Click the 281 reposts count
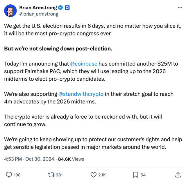Viewport: 186px width, 181px height. pyautogui.click(x=59, y=175)
